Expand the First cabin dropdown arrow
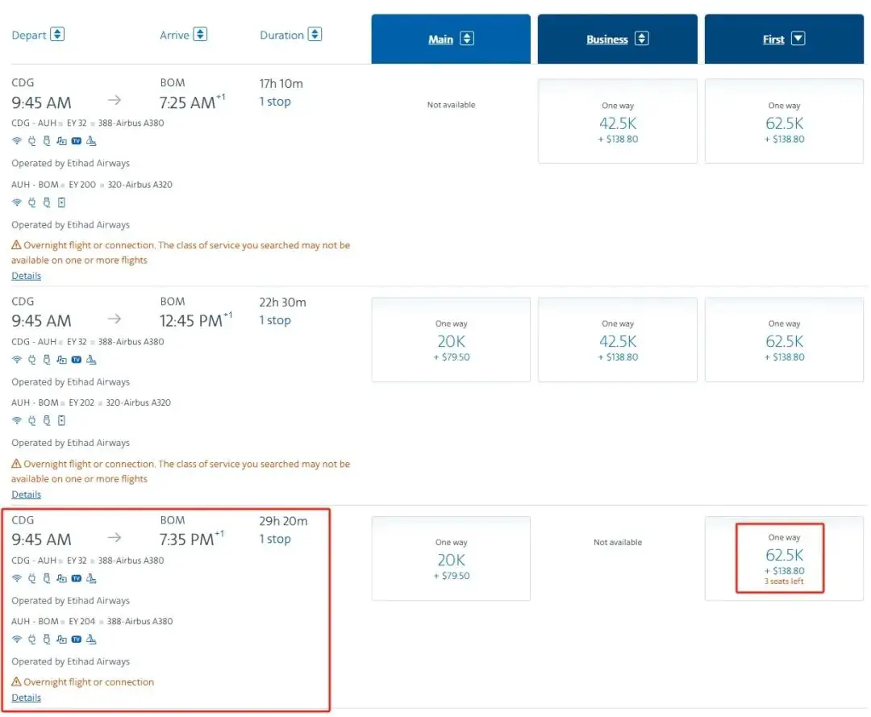The image size is (871, 717). [797, 38]
